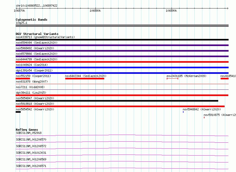Click the blue nsv1049424 (Coe2014) bar
The height and width of the screenshot is (172, 236).
[x=122, y=67]
